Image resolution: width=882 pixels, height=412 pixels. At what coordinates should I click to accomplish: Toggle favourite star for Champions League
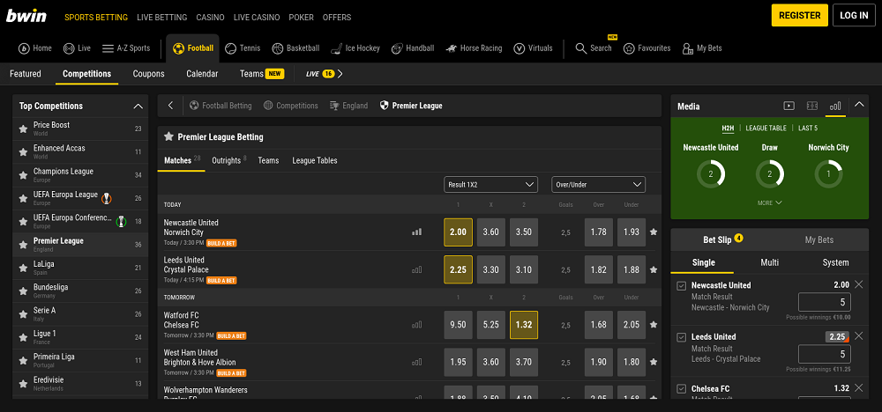coord(23,175)
